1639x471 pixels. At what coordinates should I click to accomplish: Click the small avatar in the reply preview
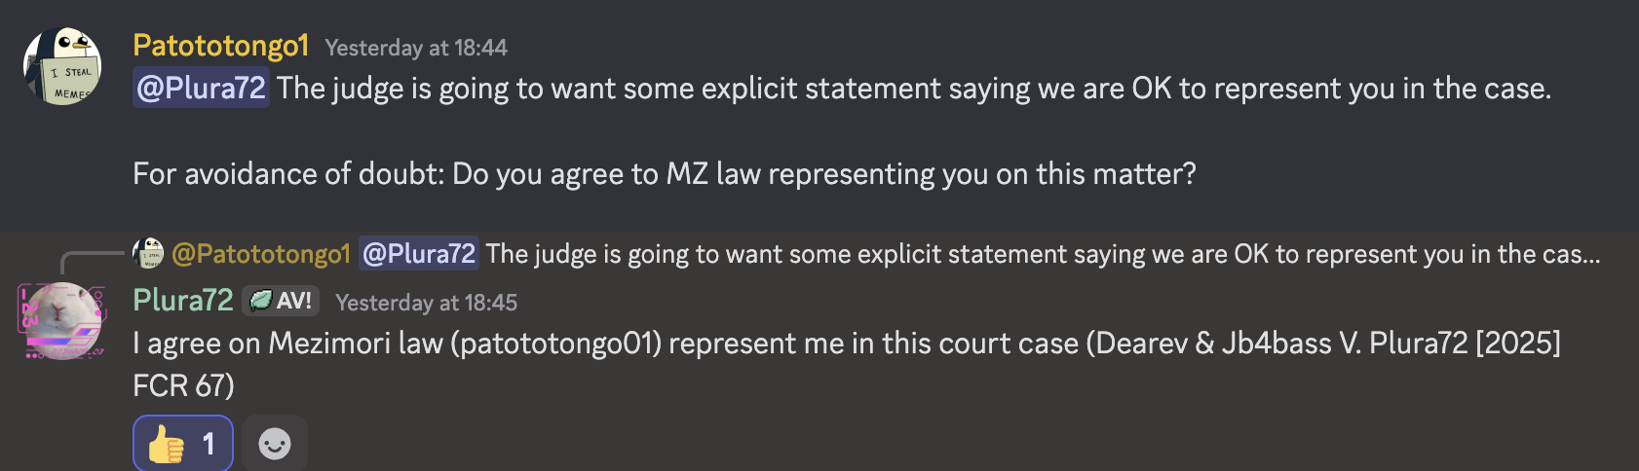click(148, 253)
